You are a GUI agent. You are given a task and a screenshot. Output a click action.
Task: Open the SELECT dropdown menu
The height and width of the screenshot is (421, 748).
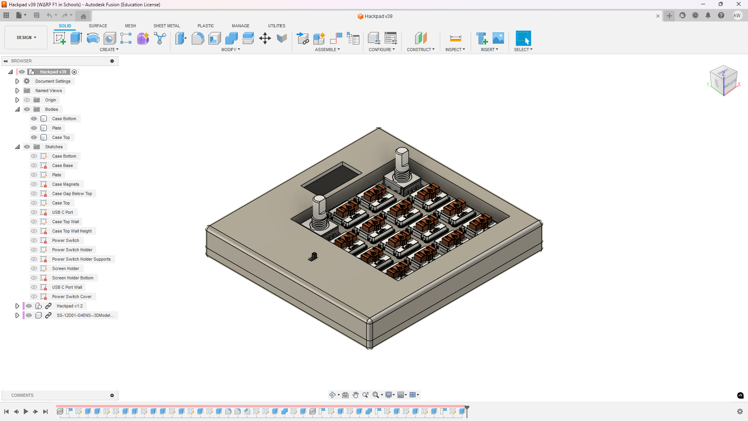click(x=523, y=49)
